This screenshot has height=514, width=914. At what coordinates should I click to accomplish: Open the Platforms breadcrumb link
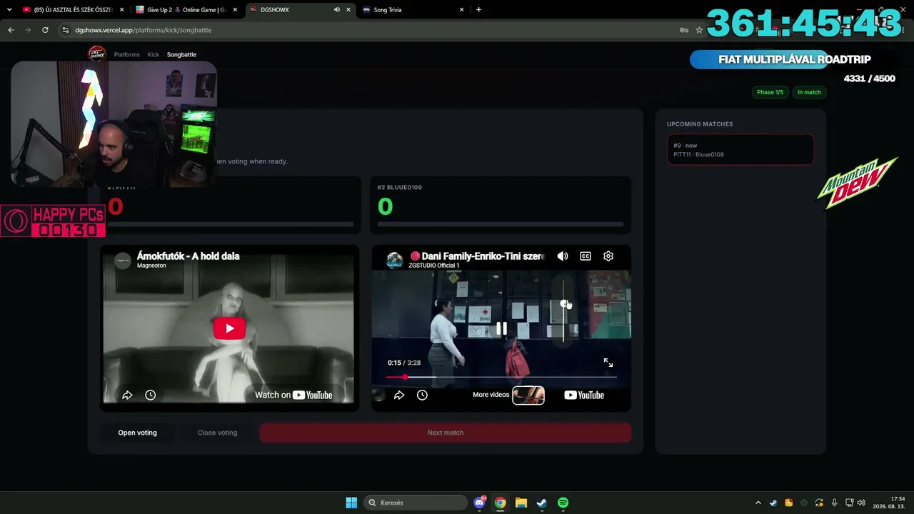[127, 54]
